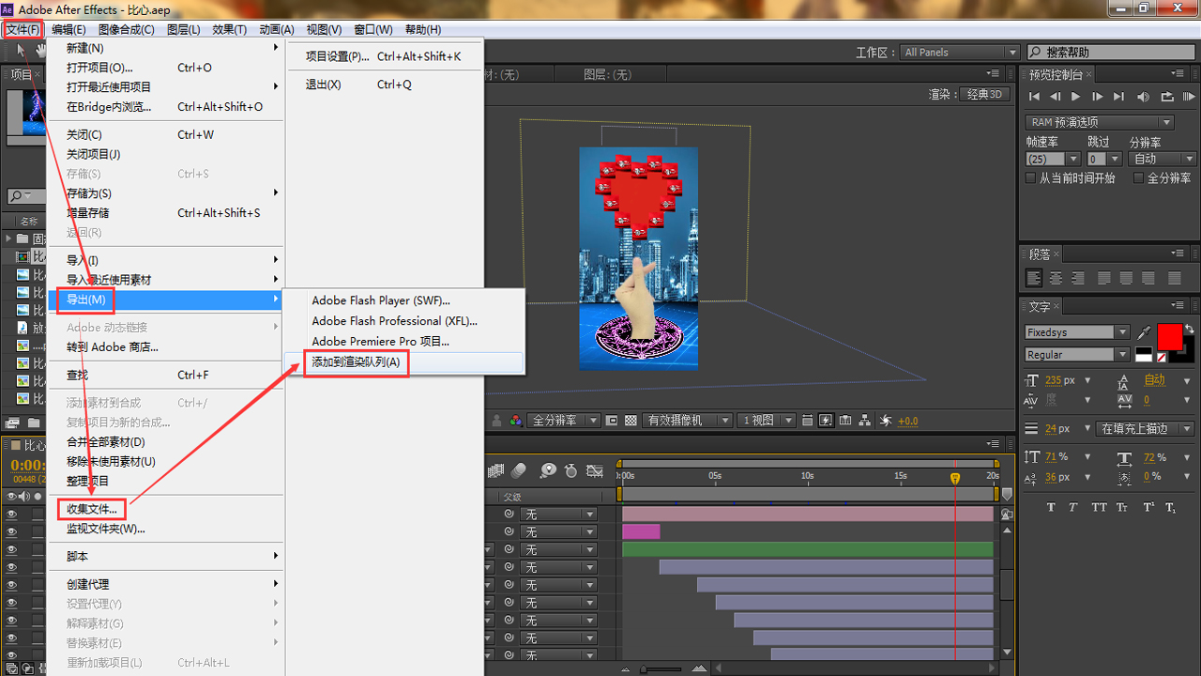Check 从当前时间开始 checkbox
The image size is (1201, 676).
pyautogui.click(x=1031, y=177)
